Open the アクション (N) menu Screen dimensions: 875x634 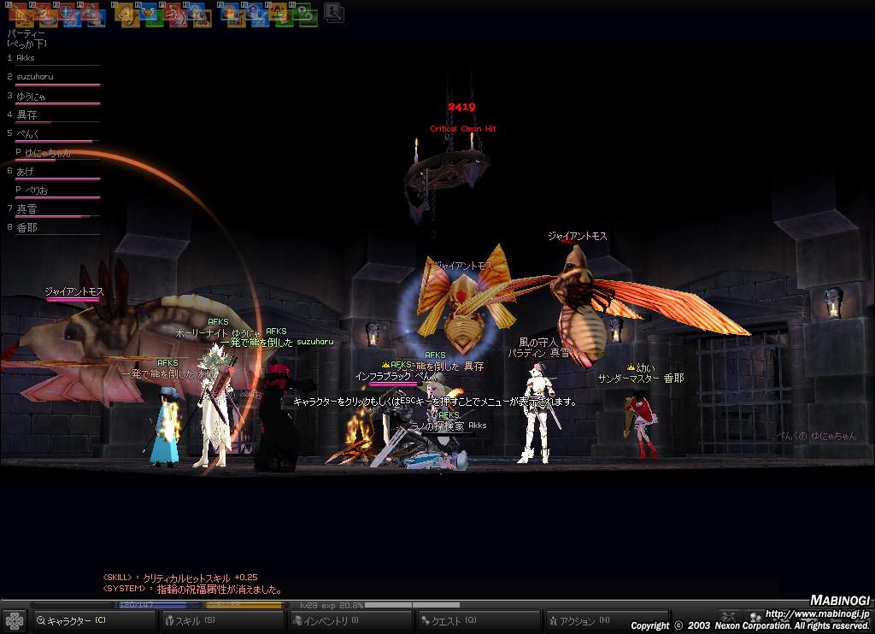pyautogui.click(x=608, y=620)
